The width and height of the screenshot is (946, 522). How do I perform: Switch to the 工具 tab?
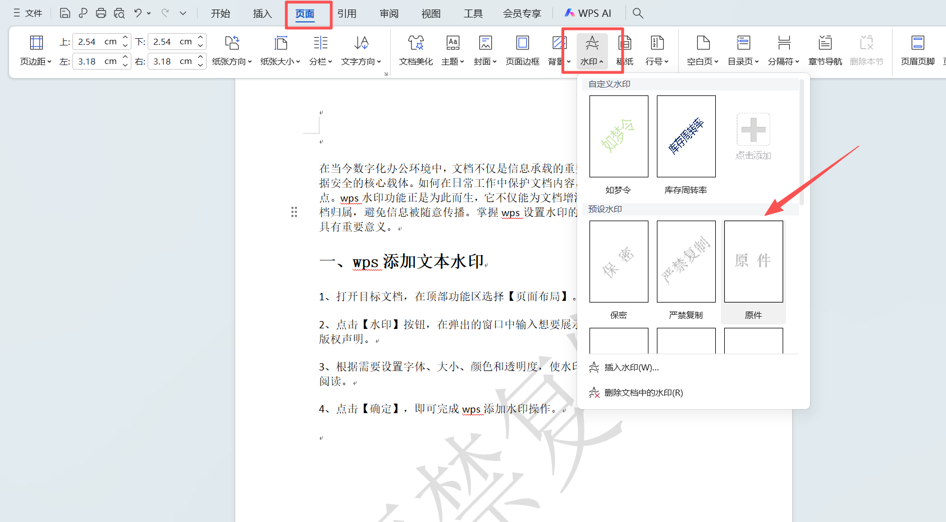(x=473, y=13)
